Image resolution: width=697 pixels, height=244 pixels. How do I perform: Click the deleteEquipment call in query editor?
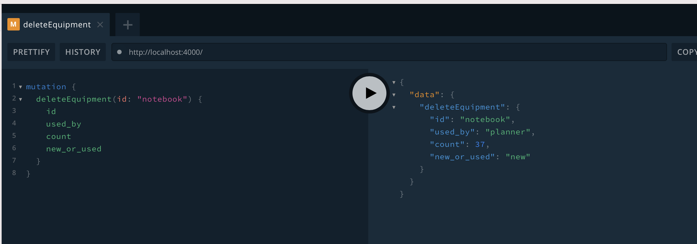pyautogui.click(x=74, y=99)
